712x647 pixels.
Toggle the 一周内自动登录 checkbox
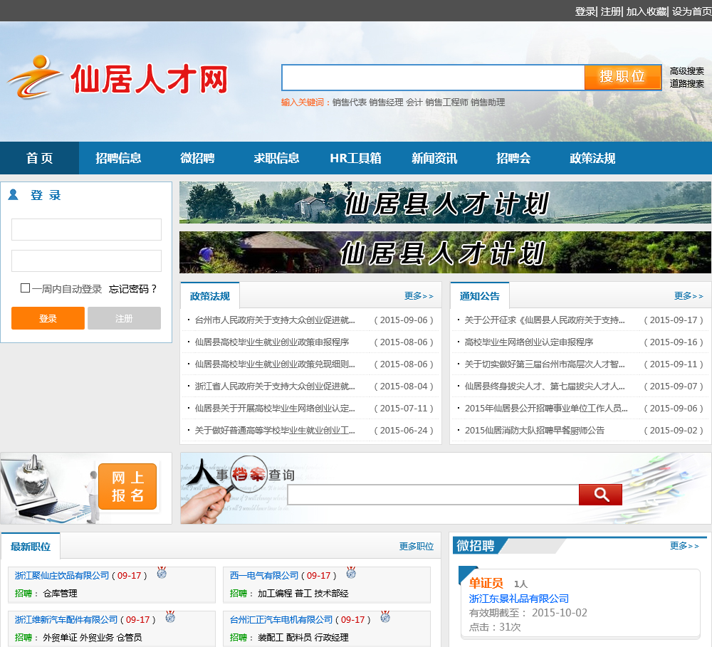(x=26, y=288)
